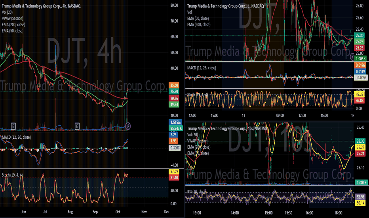Screen dimensions: 369x218
Task: Click EMA (50, close) legend in 1-minute chart
Action: 198,18
